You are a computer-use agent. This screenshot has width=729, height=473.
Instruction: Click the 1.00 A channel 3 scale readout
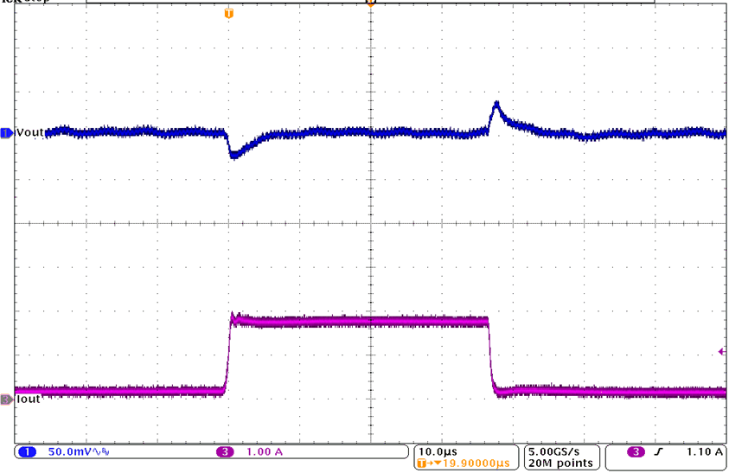tap(265, 452)
